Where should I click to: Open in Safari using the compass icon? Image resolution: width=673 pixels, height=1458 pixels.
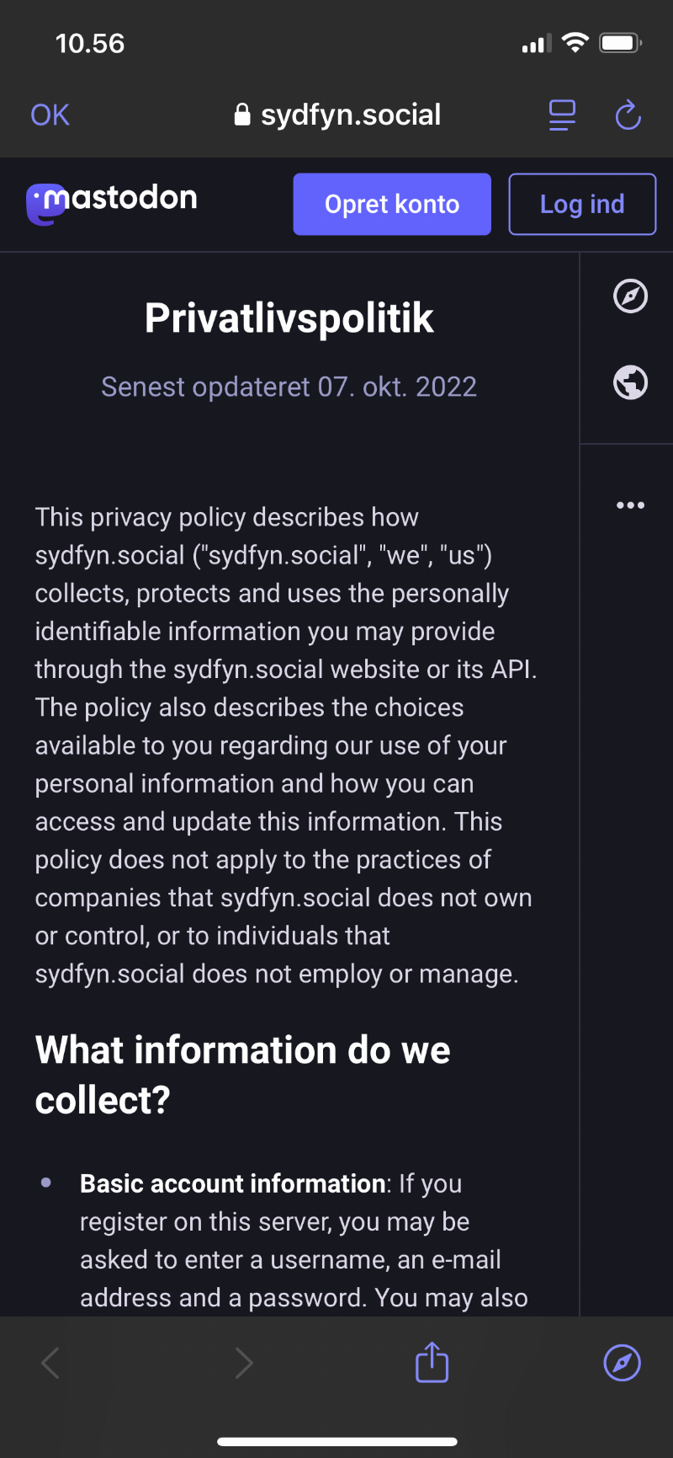(x=623, y=1363)
